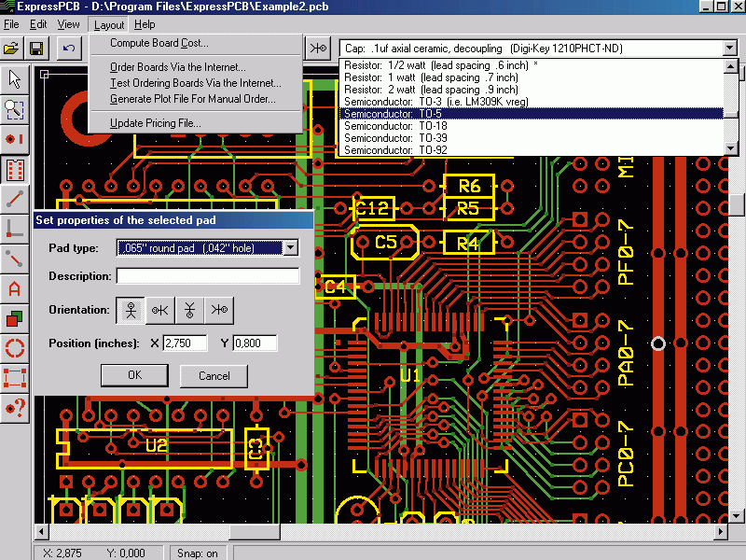
Task: Click horizontal scrollbar right arrow
Action: tap(721, 531)
